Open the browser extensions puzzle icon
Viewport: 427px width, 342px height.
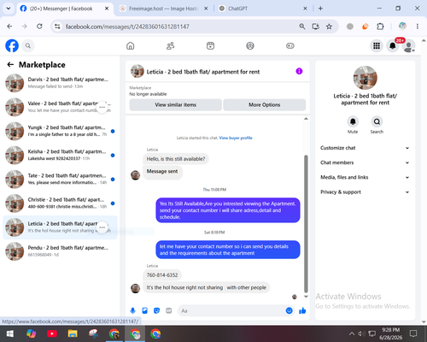[380, 27]
